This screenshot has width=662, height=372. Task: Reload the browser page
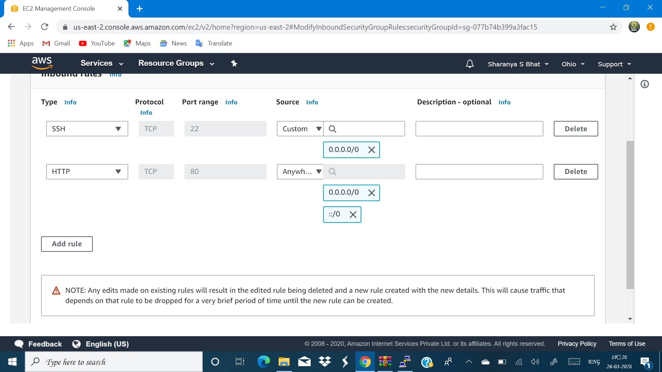click(44, 27)
